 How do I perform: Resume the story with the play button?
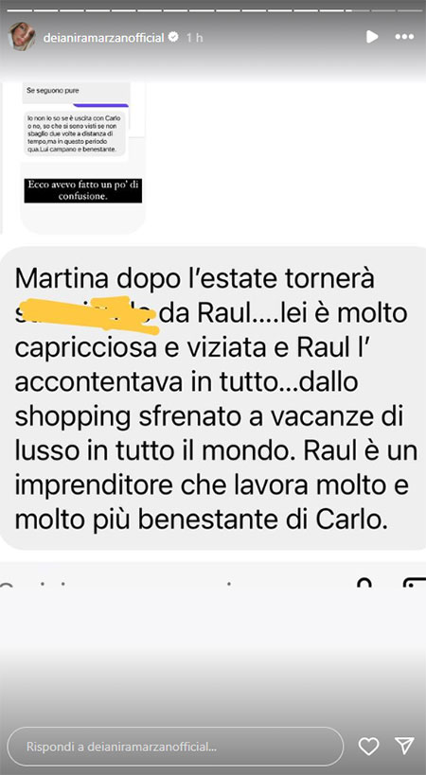[x=372, y=37]
